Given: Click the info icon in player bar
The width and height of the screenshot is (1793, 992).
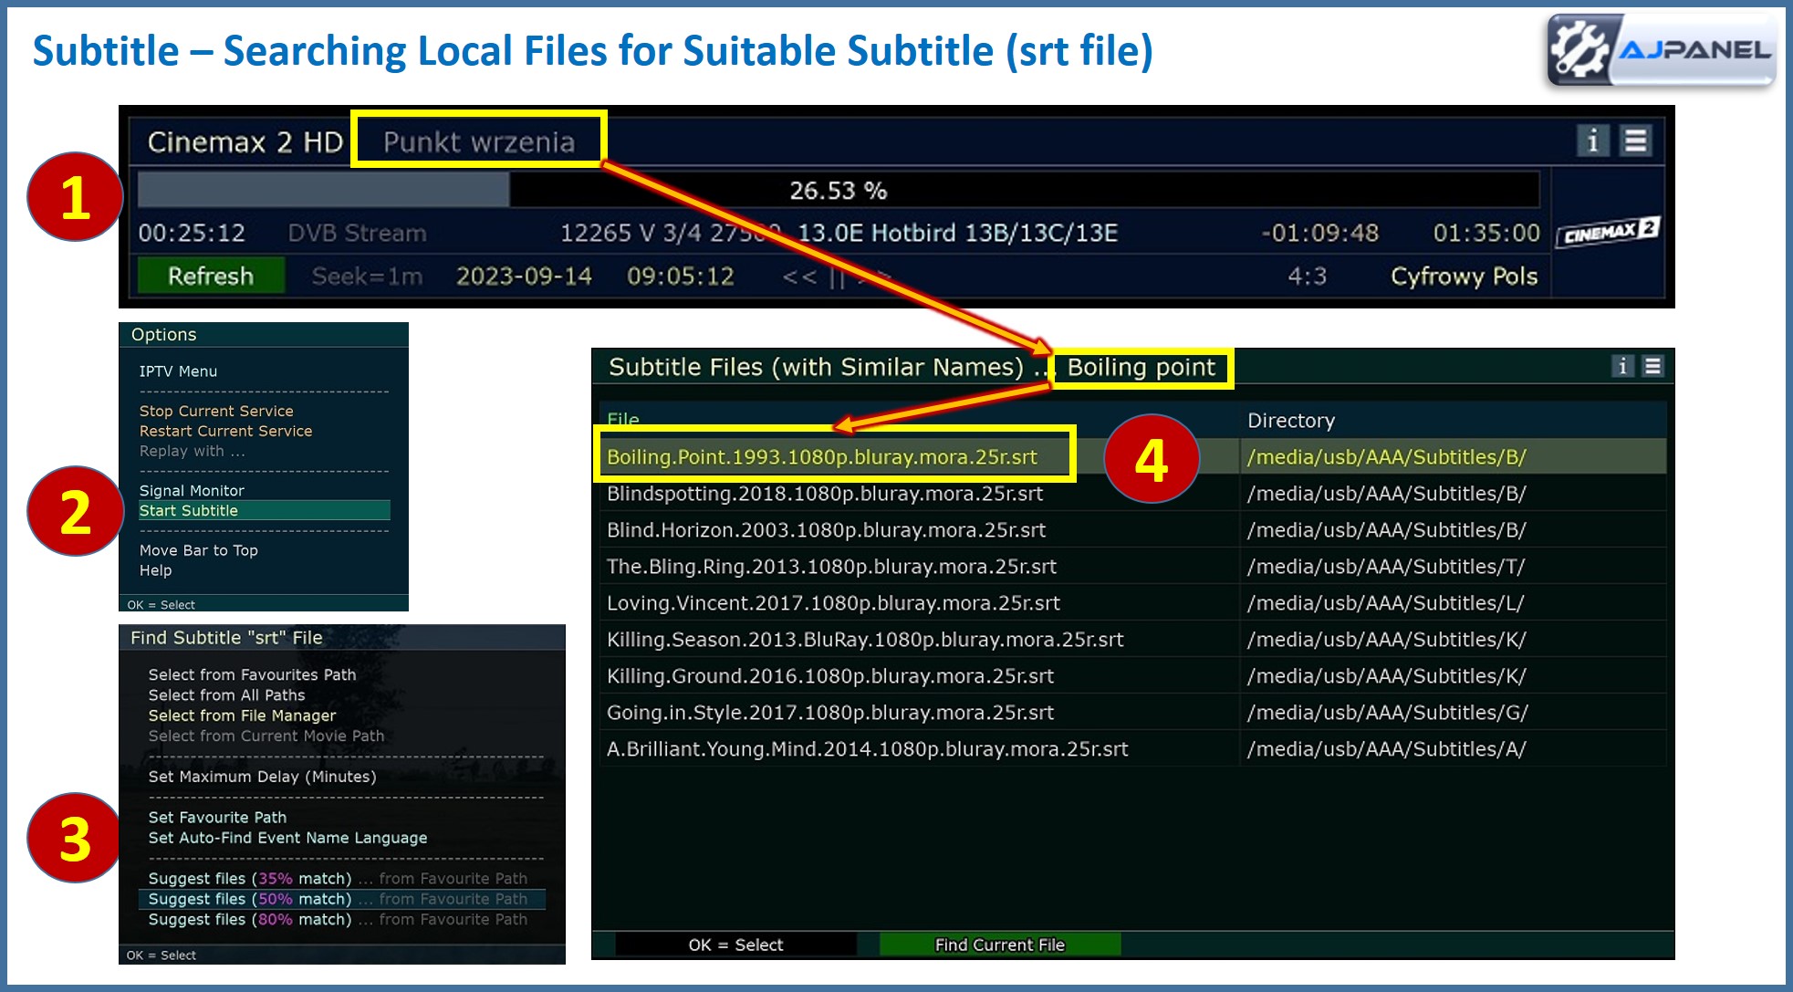Looking at the screenshot, I should tap(1592, 141).
